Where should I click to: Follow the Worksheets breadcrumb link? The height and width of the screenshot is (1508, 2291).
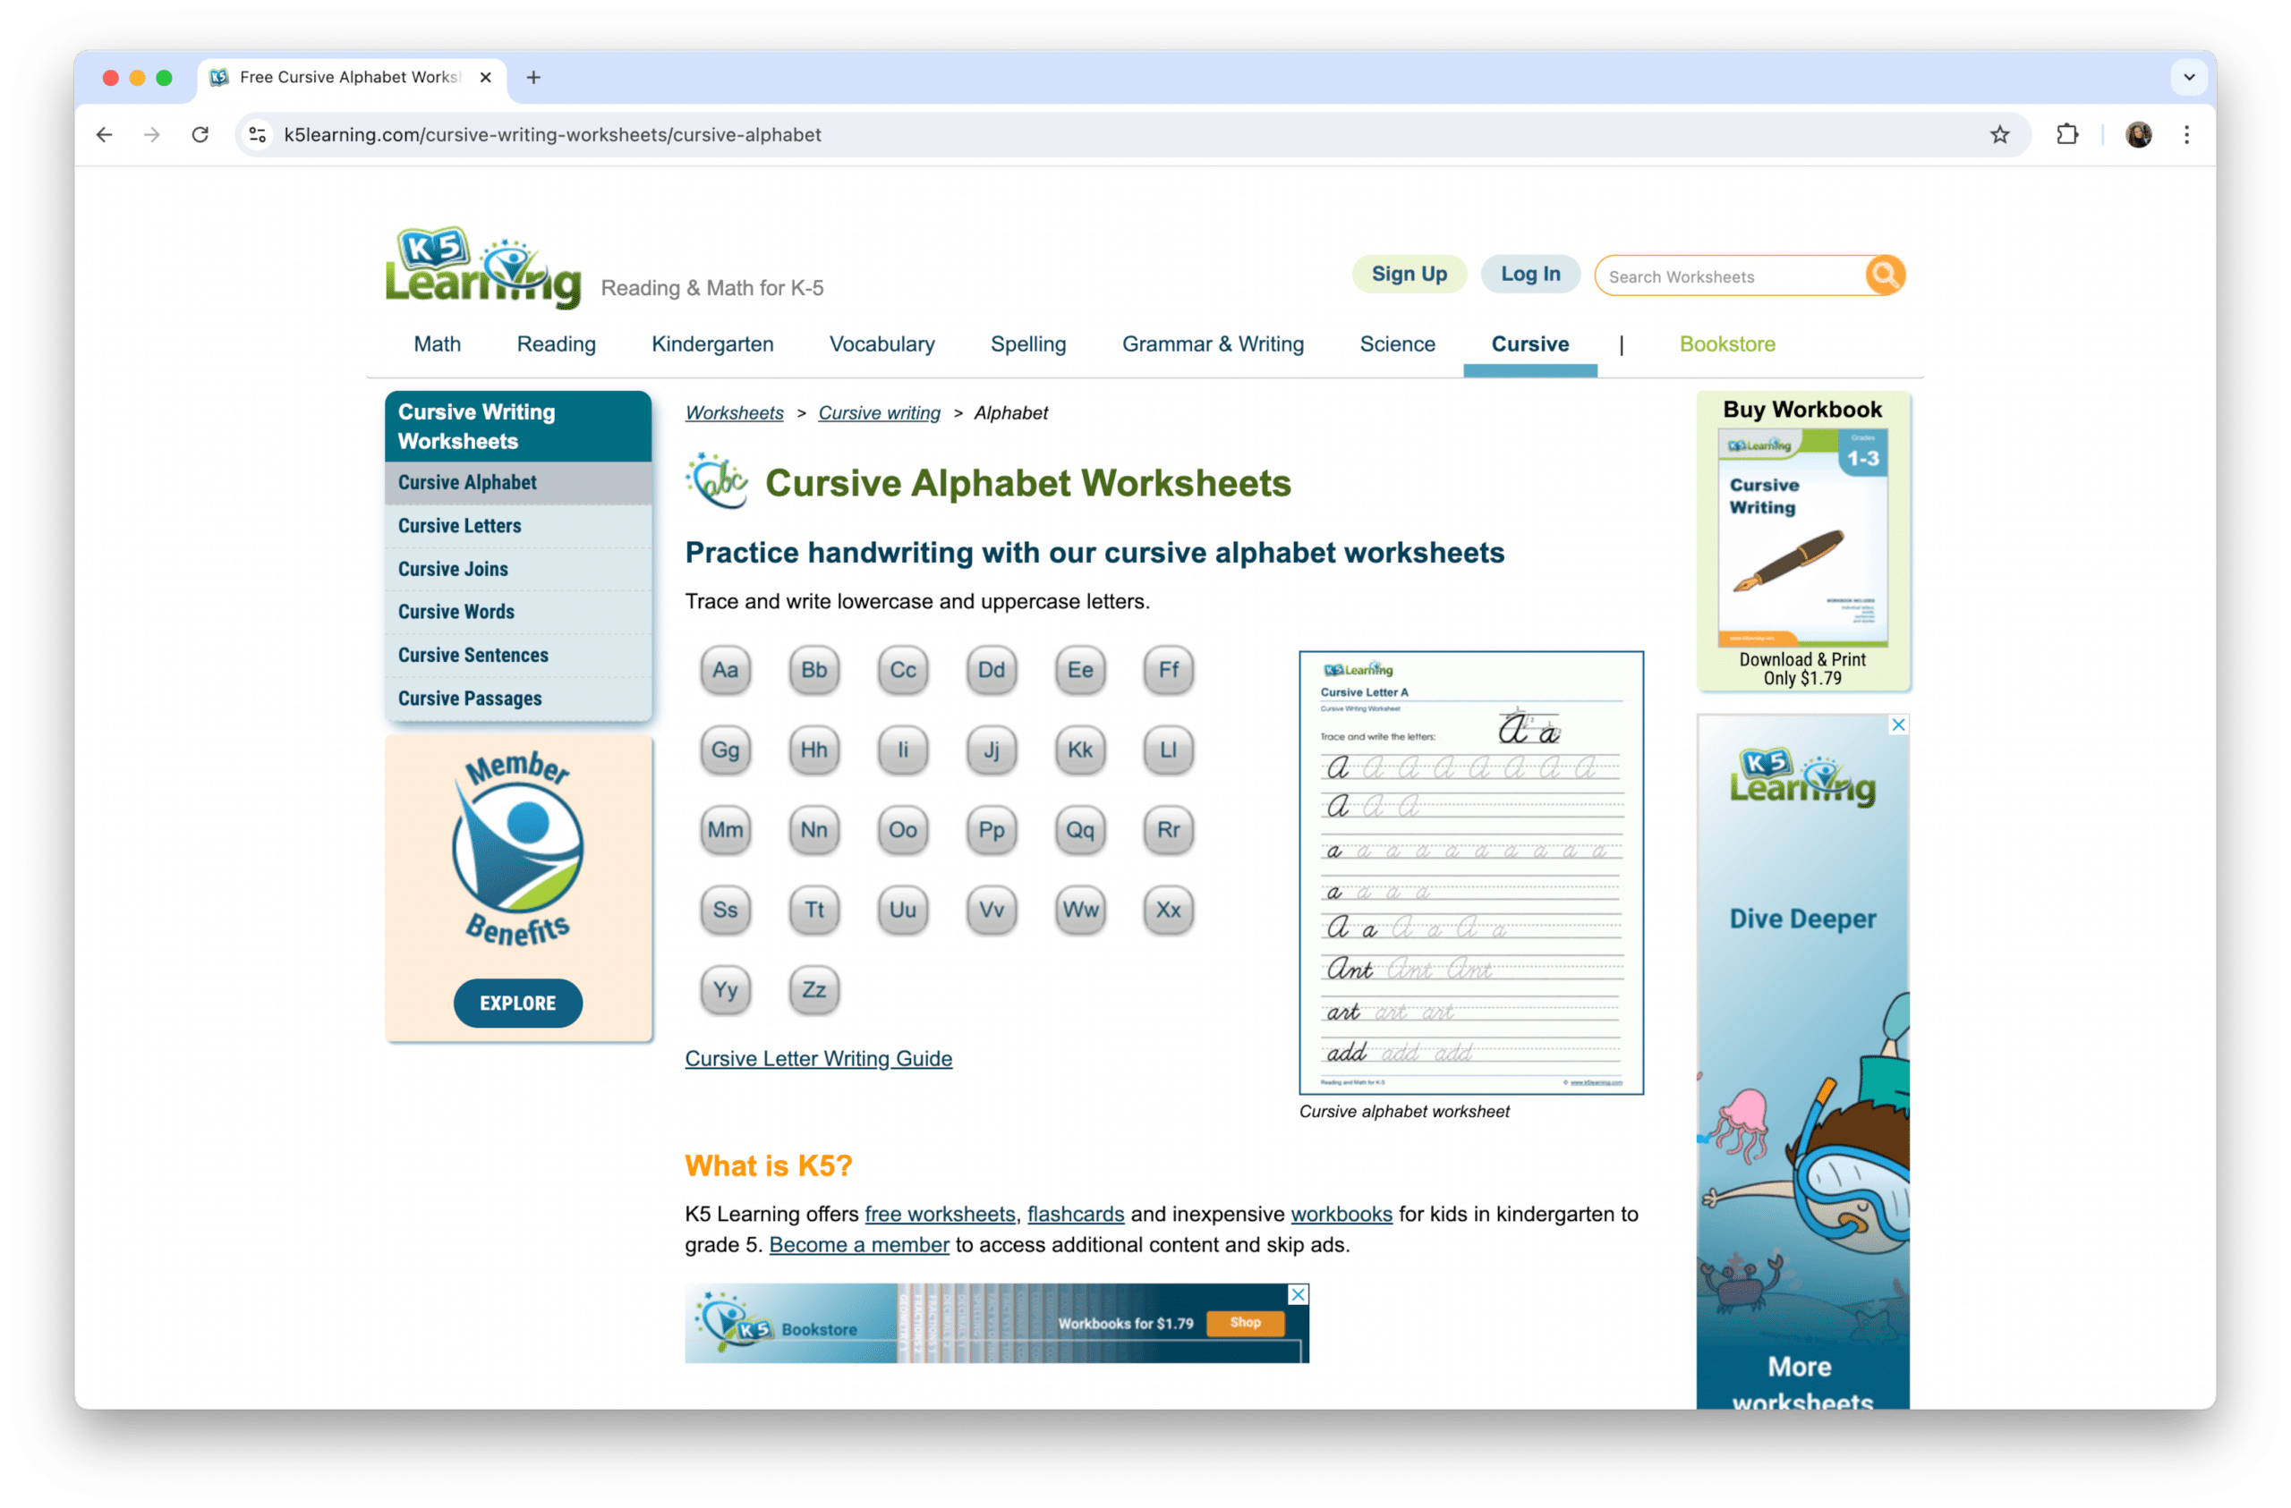[735, 413]
